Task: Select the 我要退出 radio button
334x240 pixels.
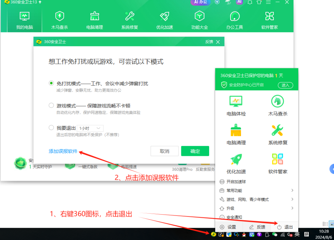Action: 51,128
